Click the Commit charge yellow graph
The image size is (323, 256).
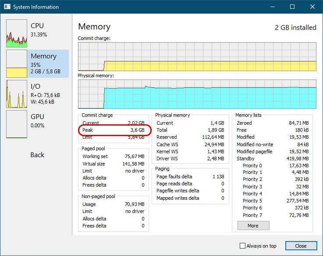(197, 57)
